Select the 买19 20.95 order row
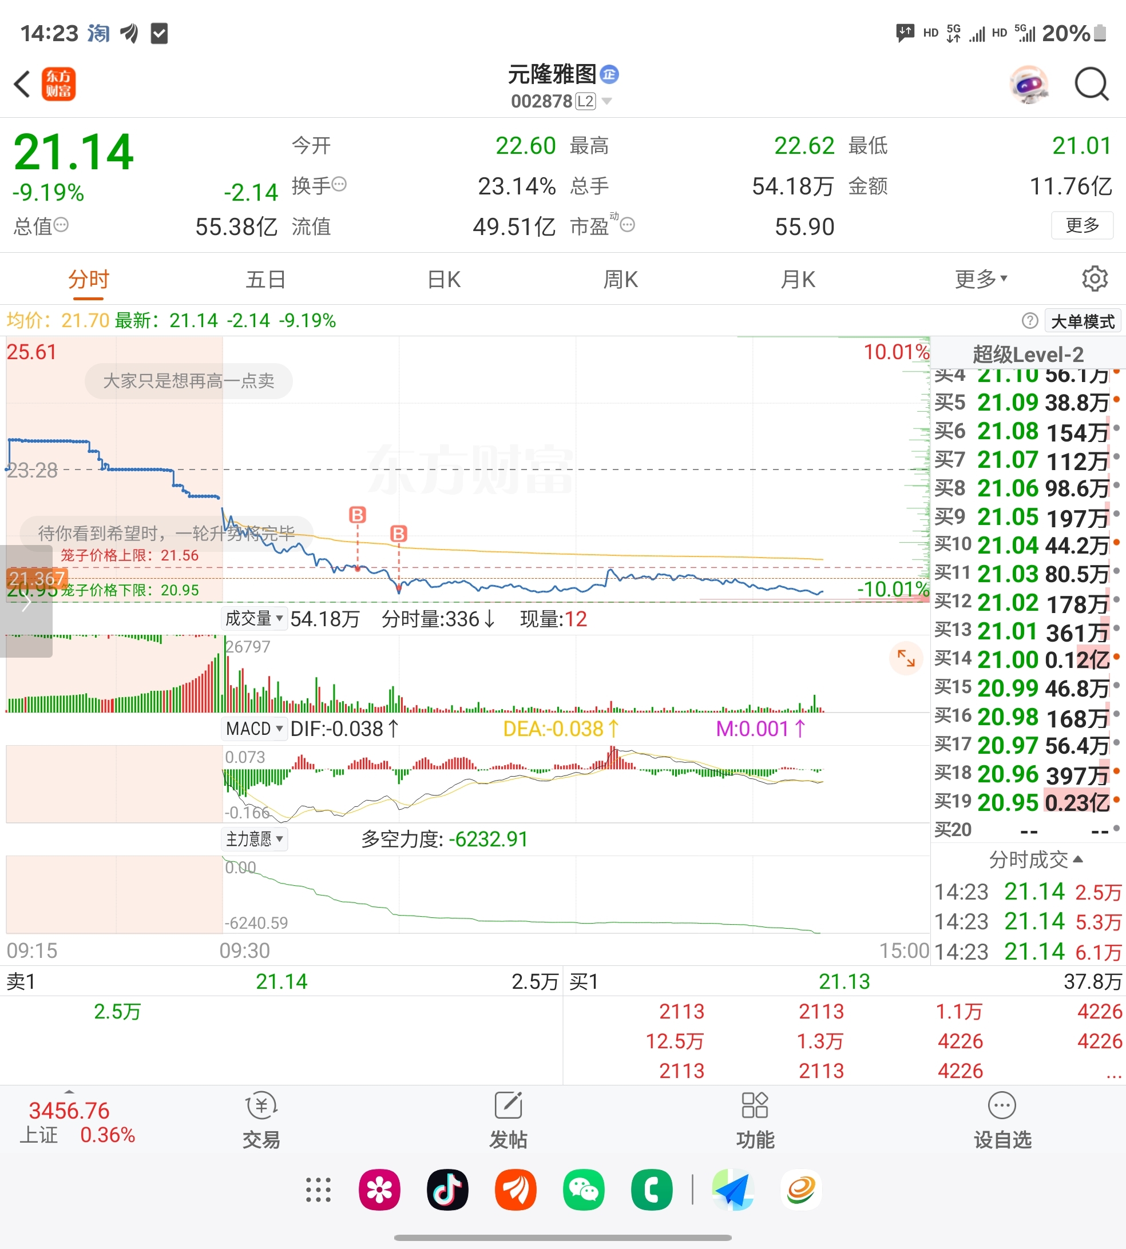This screenshot has width=1126, height=1249. 1028,802
